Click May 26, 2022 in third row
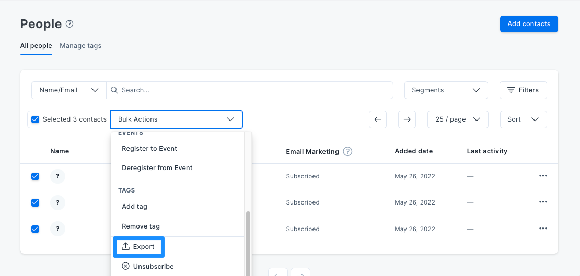This screenshot has height=276, width=580. (415, 229)
